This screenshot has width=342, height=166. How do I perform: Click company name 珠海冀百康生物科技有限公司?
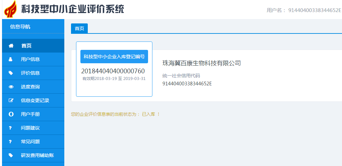(202, 63)
